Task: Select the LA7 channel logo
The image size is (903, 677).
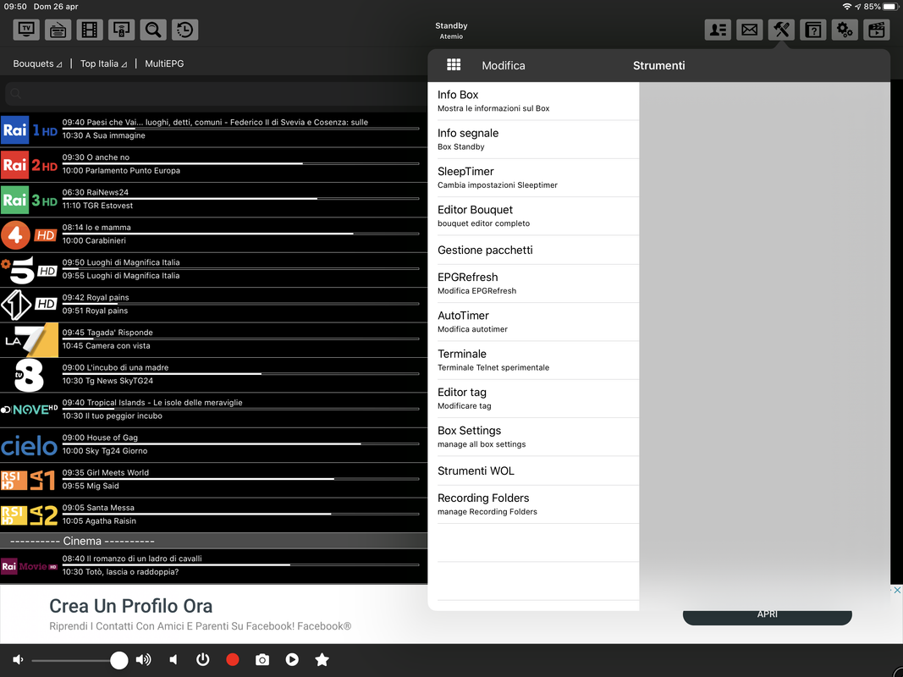Action: (x=30, y=340)
